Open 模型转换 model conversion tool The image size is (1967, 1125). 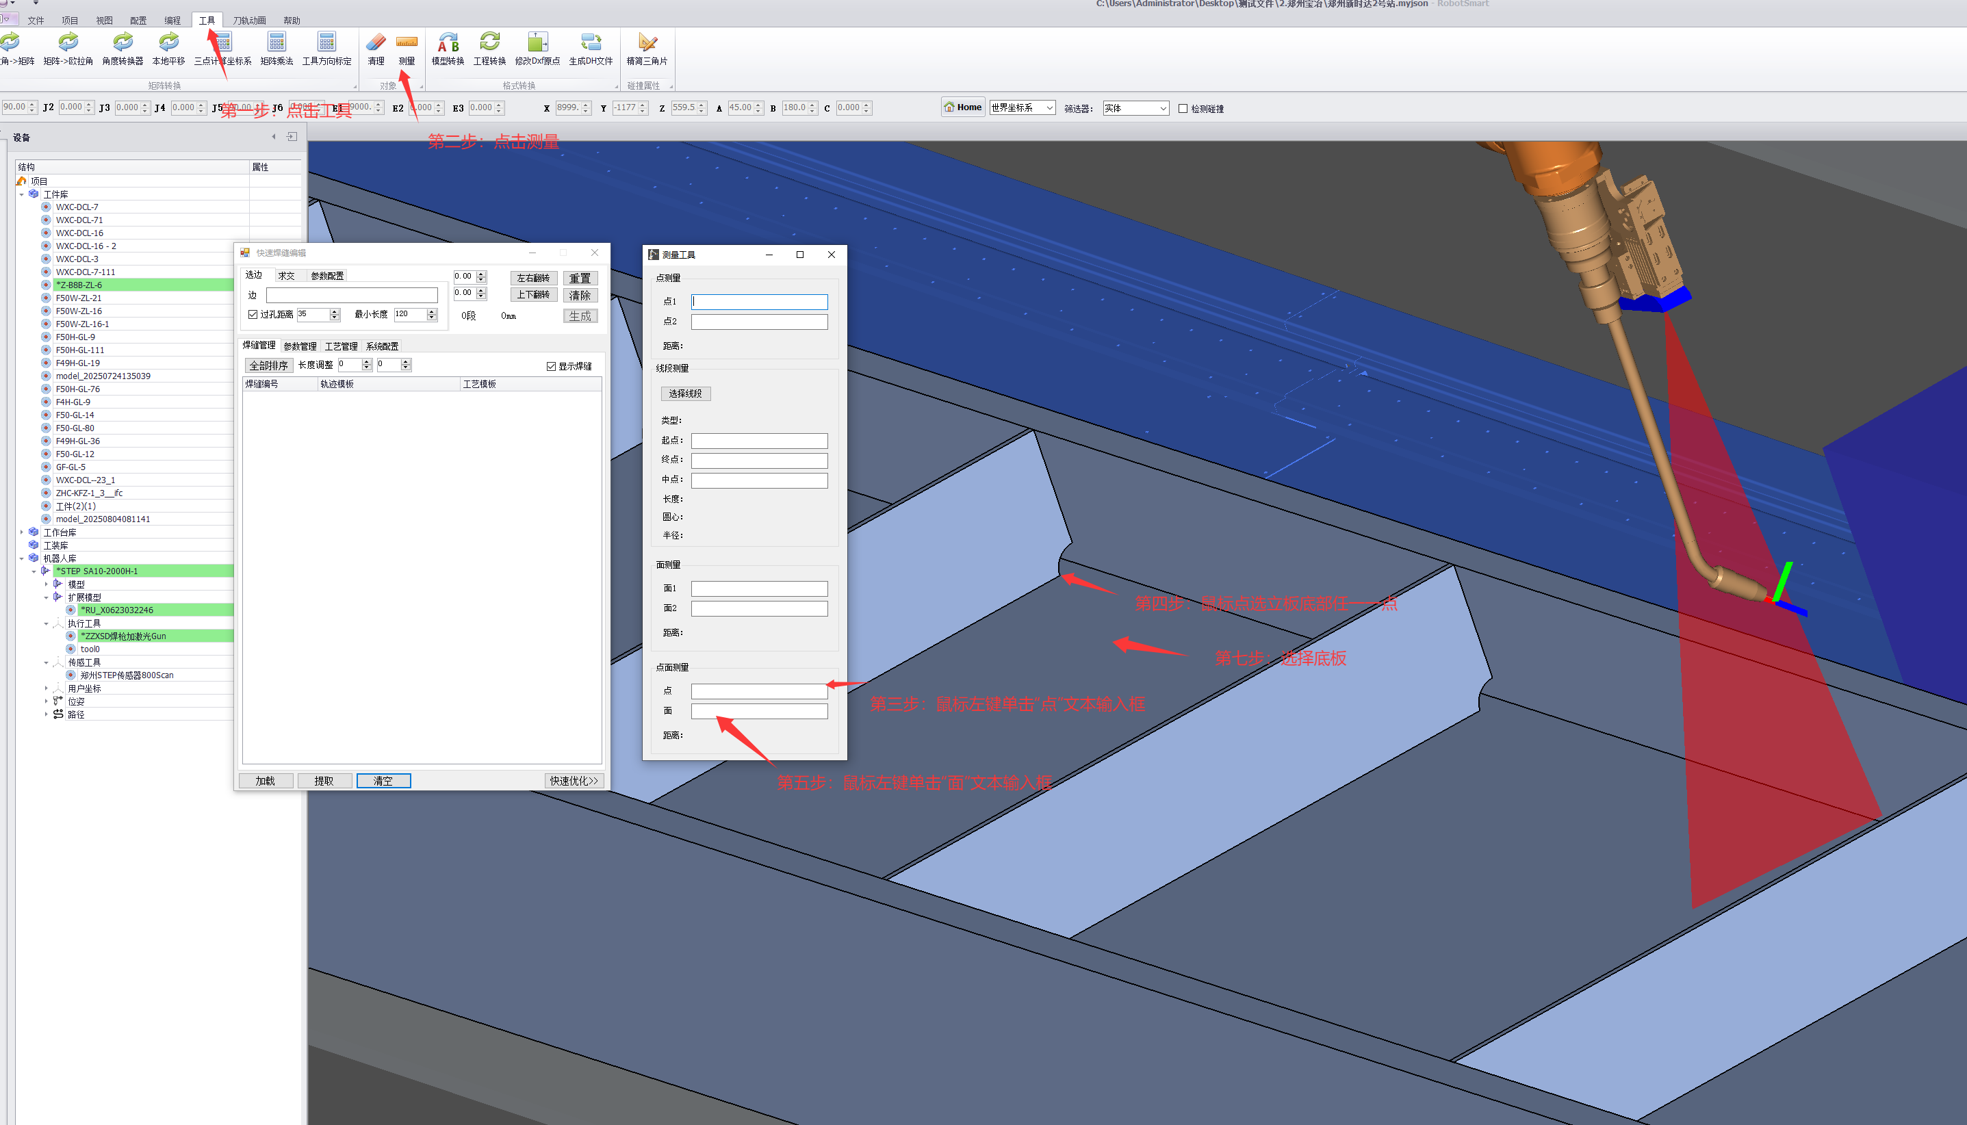(448, 43)
